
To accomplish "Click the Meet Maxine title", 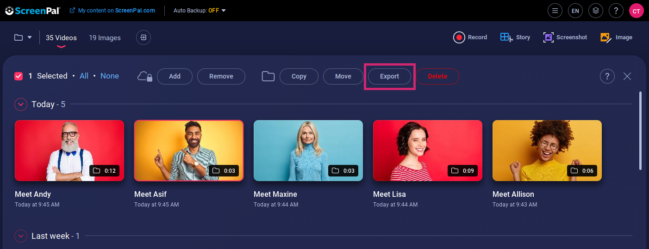I will click(x=275, y=194).
